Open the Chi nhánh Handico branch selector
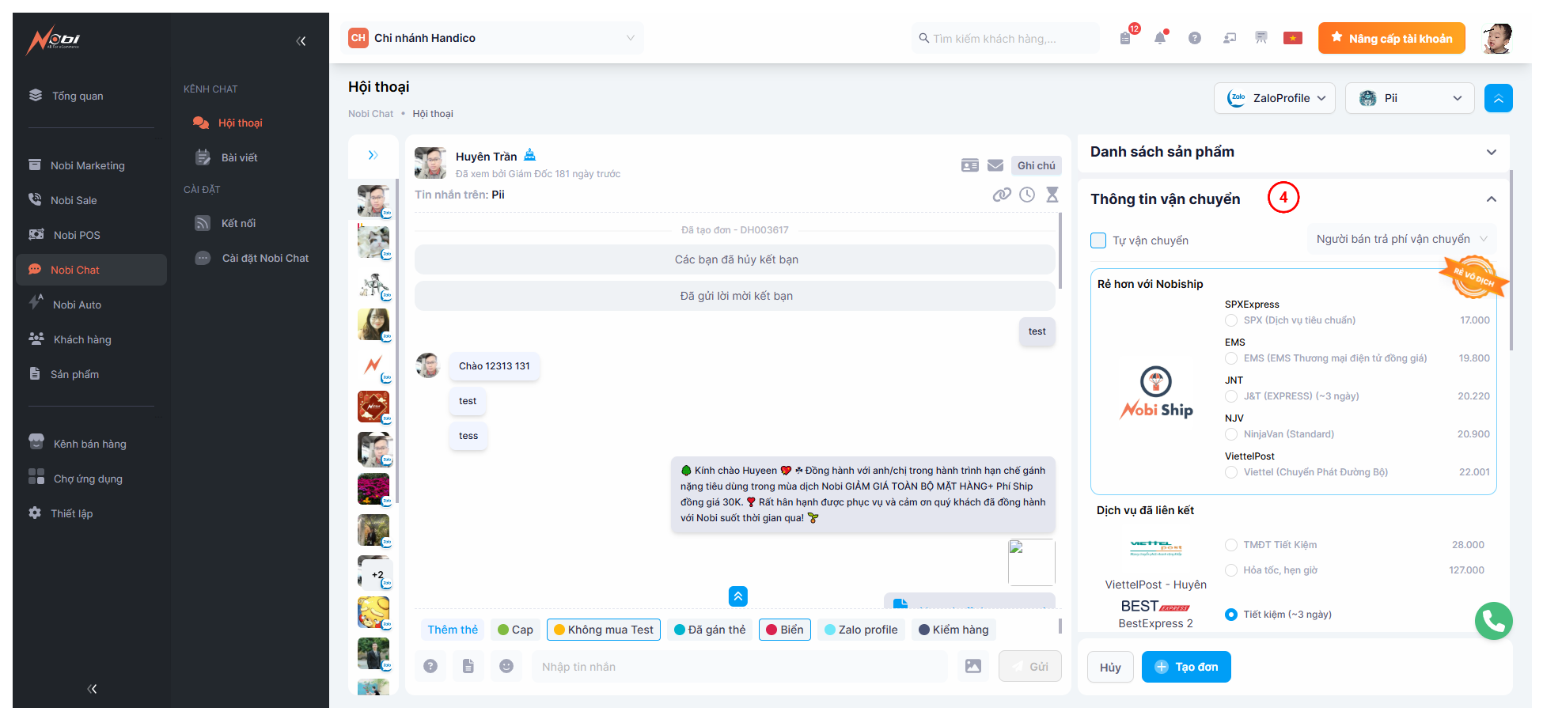This screenshot has width=1543, height=719. point(491,38)
